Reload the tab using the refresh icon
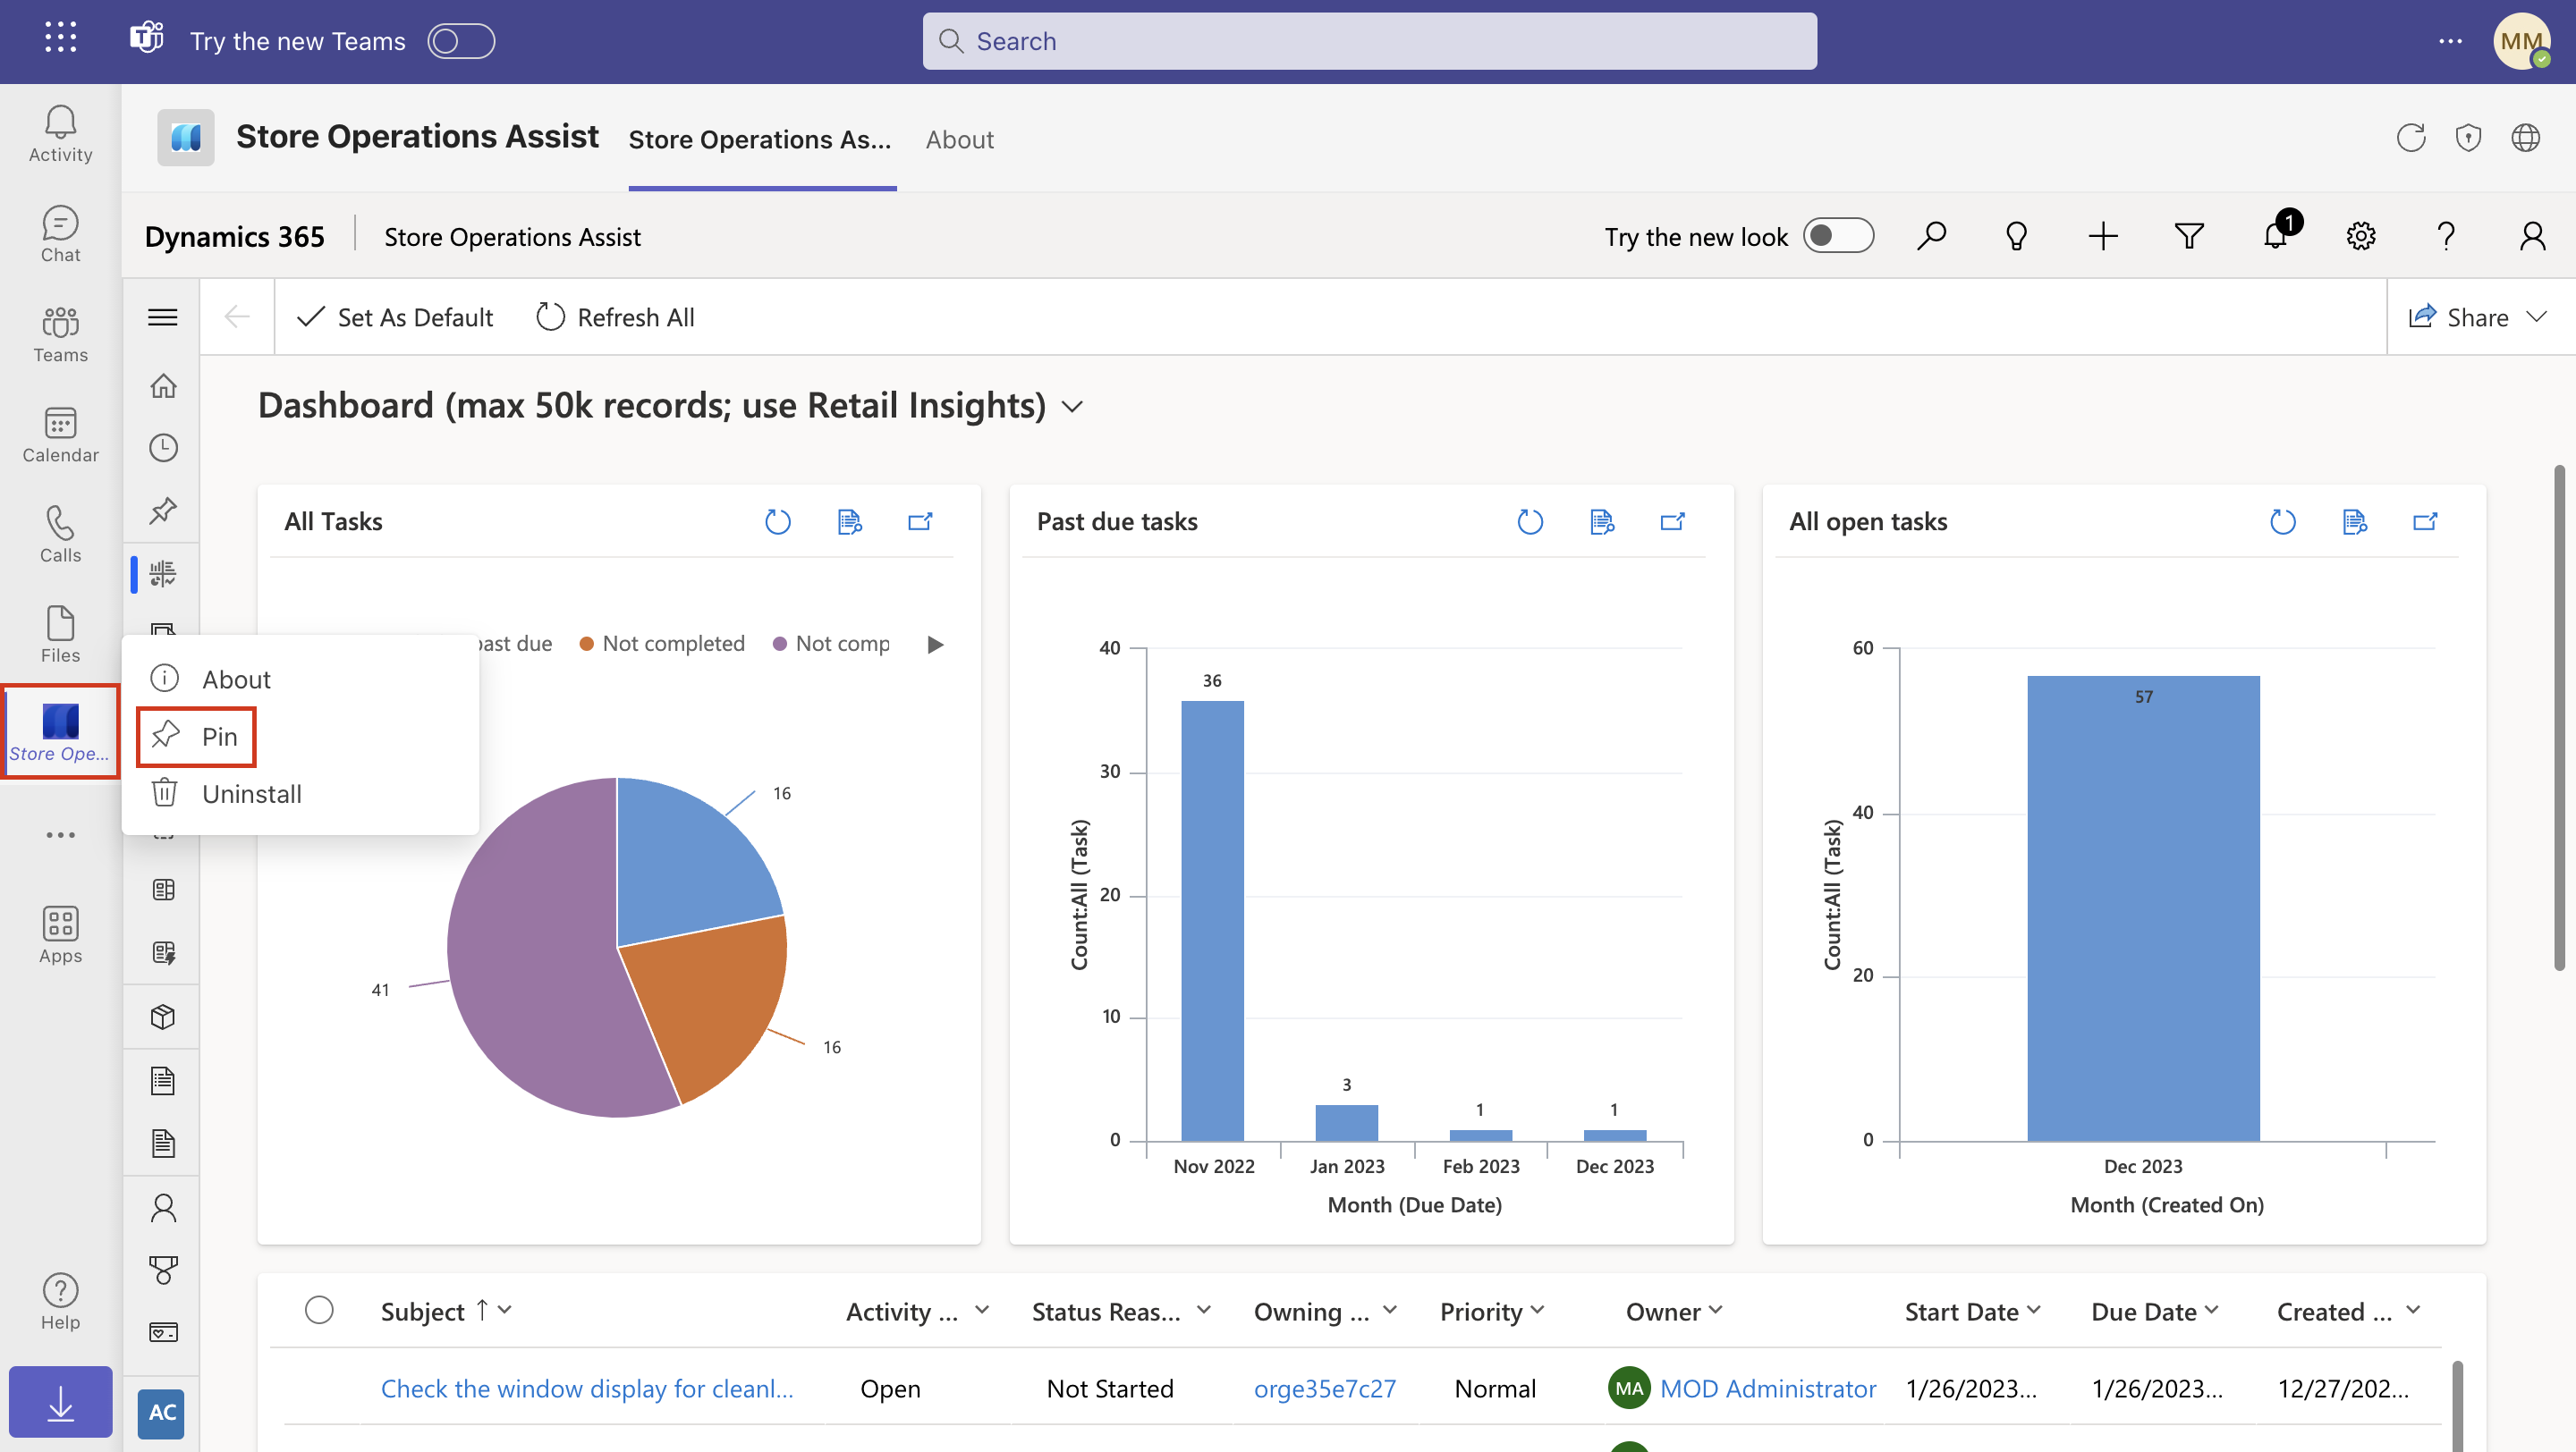 click(2411, 138)
